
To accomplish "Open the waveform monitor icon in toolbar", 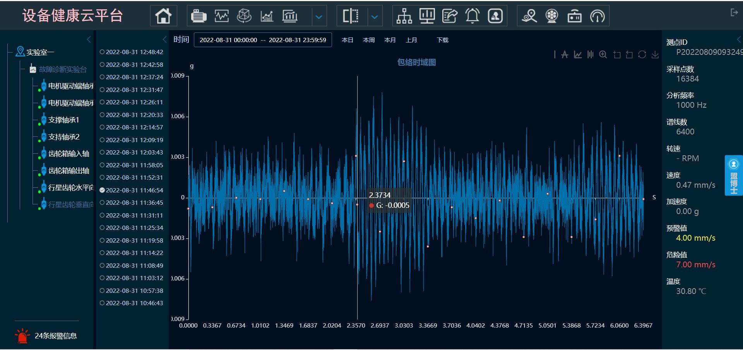I will tap(221, 16).
